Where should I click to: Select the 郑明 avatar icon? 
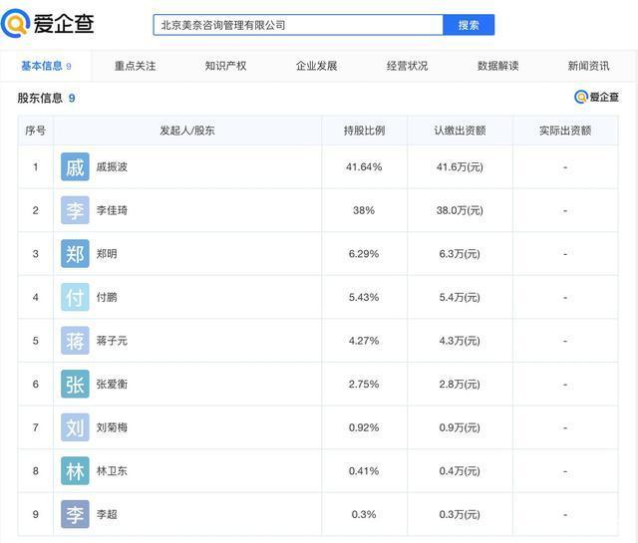tap(75, 254)
